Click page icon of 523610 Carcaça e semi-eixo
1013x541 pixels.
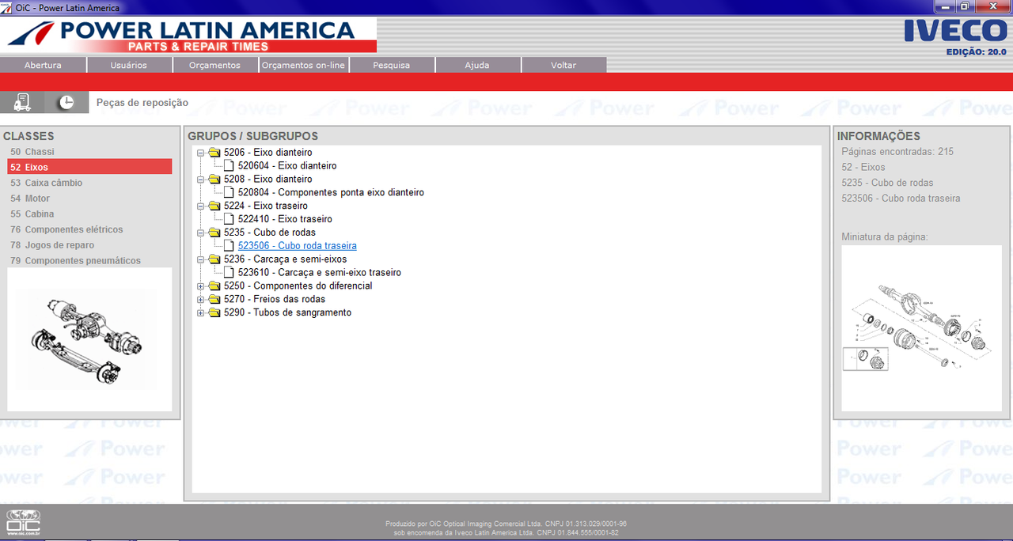coord(229,273)
